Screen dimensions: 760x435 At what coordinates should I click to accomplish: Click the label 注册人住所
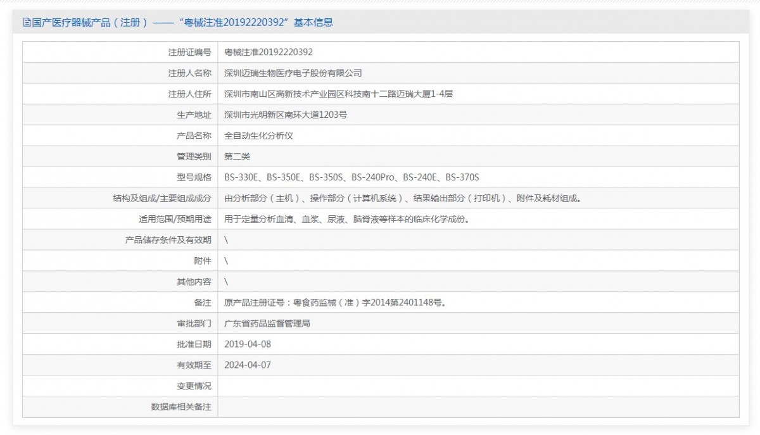coord(190,94)
